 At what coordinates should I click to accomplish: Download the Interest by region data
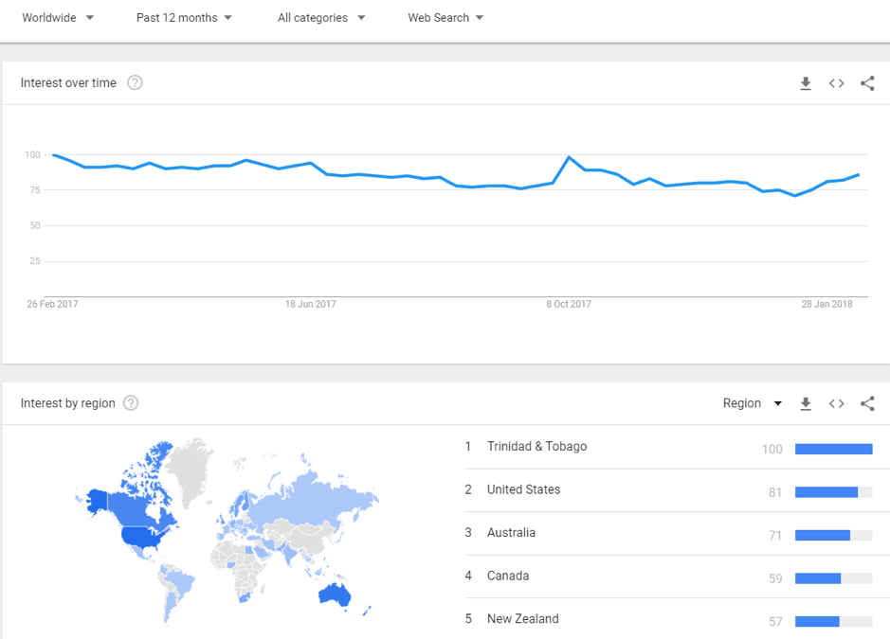tap(806, 403)
